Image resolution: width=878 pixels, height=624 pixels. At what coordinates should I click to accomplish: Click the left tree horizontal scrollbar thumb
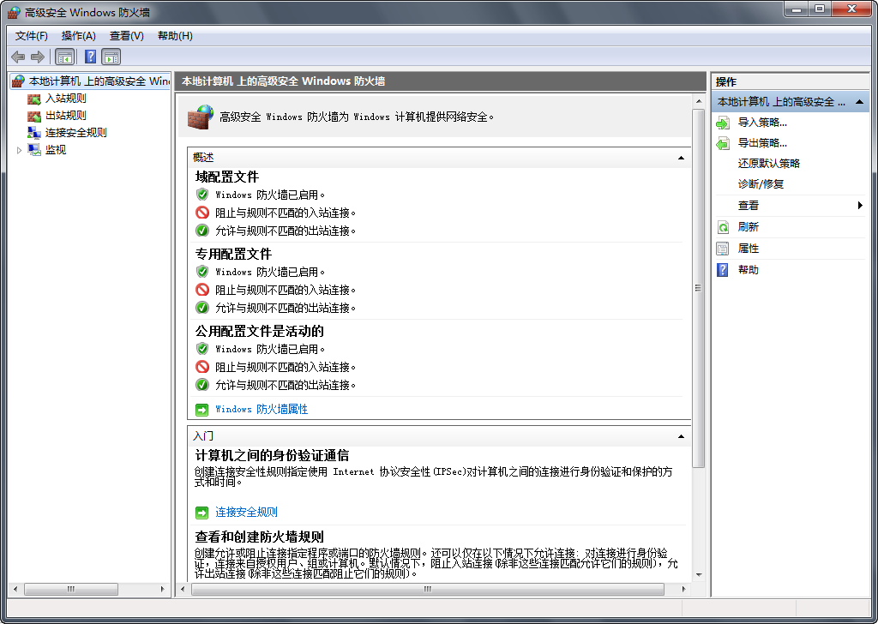71,589
